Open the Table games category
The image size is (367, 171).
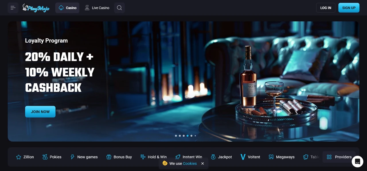click(311, 157)
